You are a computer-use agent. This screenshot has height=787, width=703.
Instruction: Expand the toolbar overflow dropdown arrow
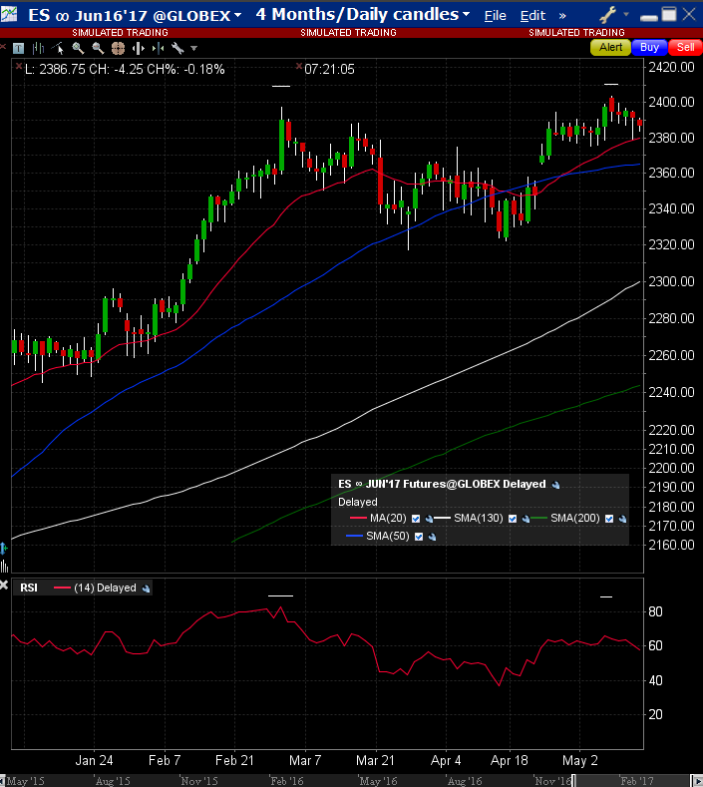click(193, 48)
